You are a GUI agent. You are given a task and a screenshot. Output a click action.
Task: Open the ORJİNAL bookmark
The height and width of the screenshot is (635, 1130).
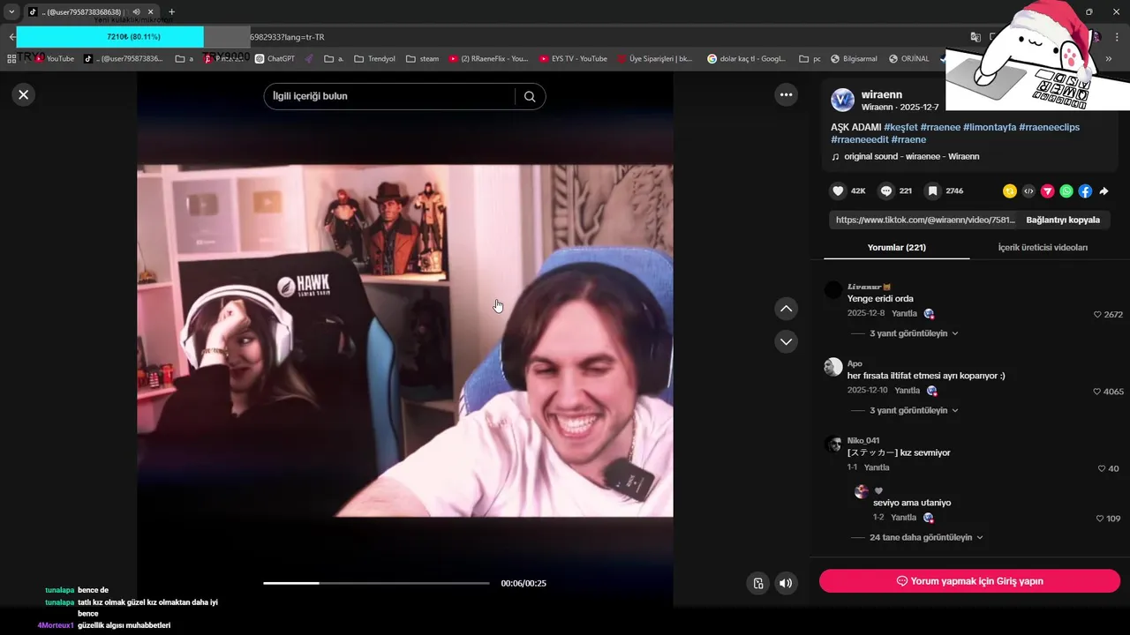tap(908, 59)
